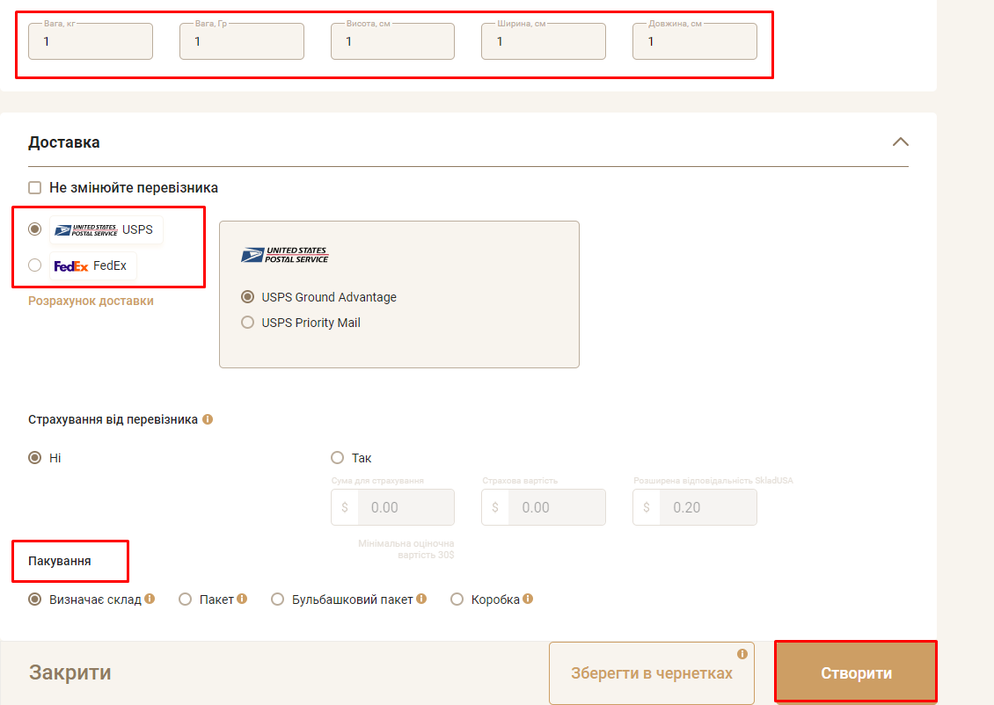994x705 pixels.
Task: Click the Сума для страхування field
Action: [x=392, y=506]
